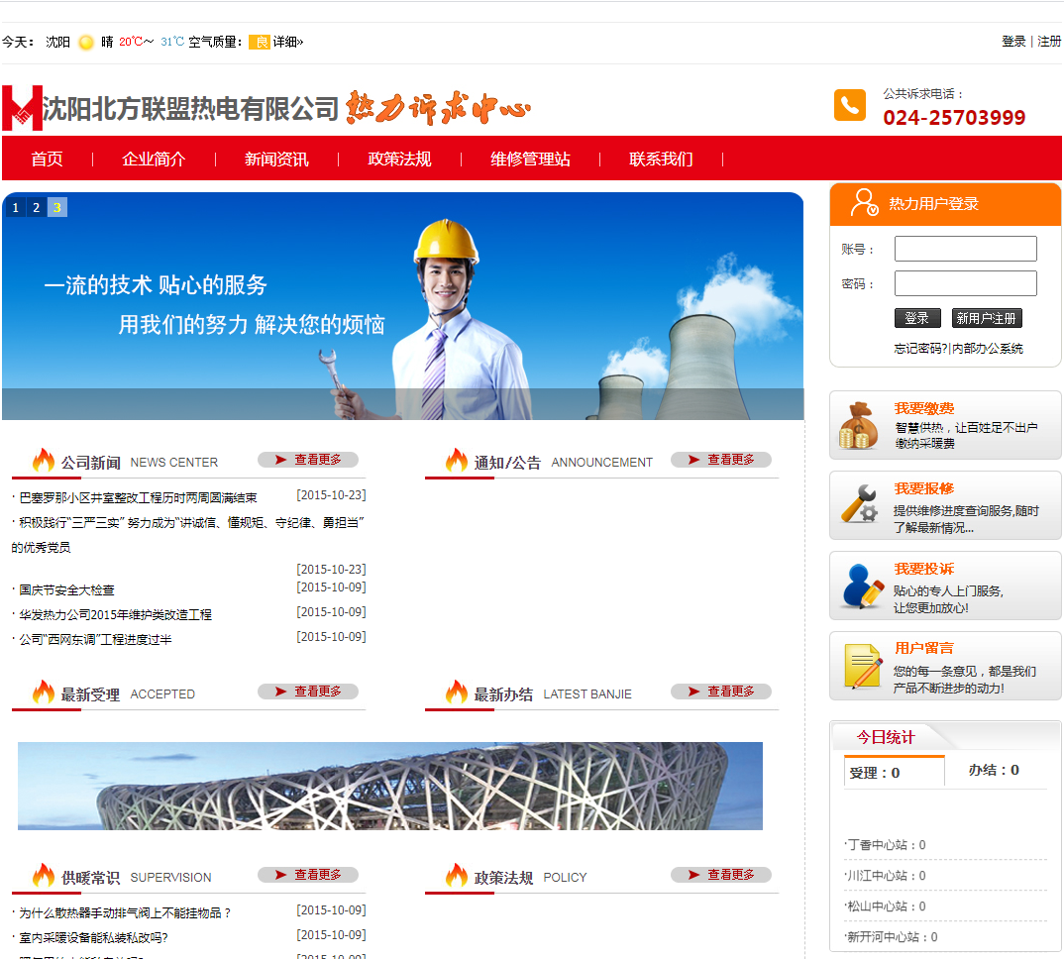Screen dimensions: 1064x959
Task: Select the 受理 : 0 statistics tab
Action: (894, 772)
